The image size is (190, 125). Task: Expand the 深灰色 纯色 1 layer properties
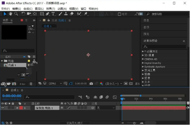17,108
